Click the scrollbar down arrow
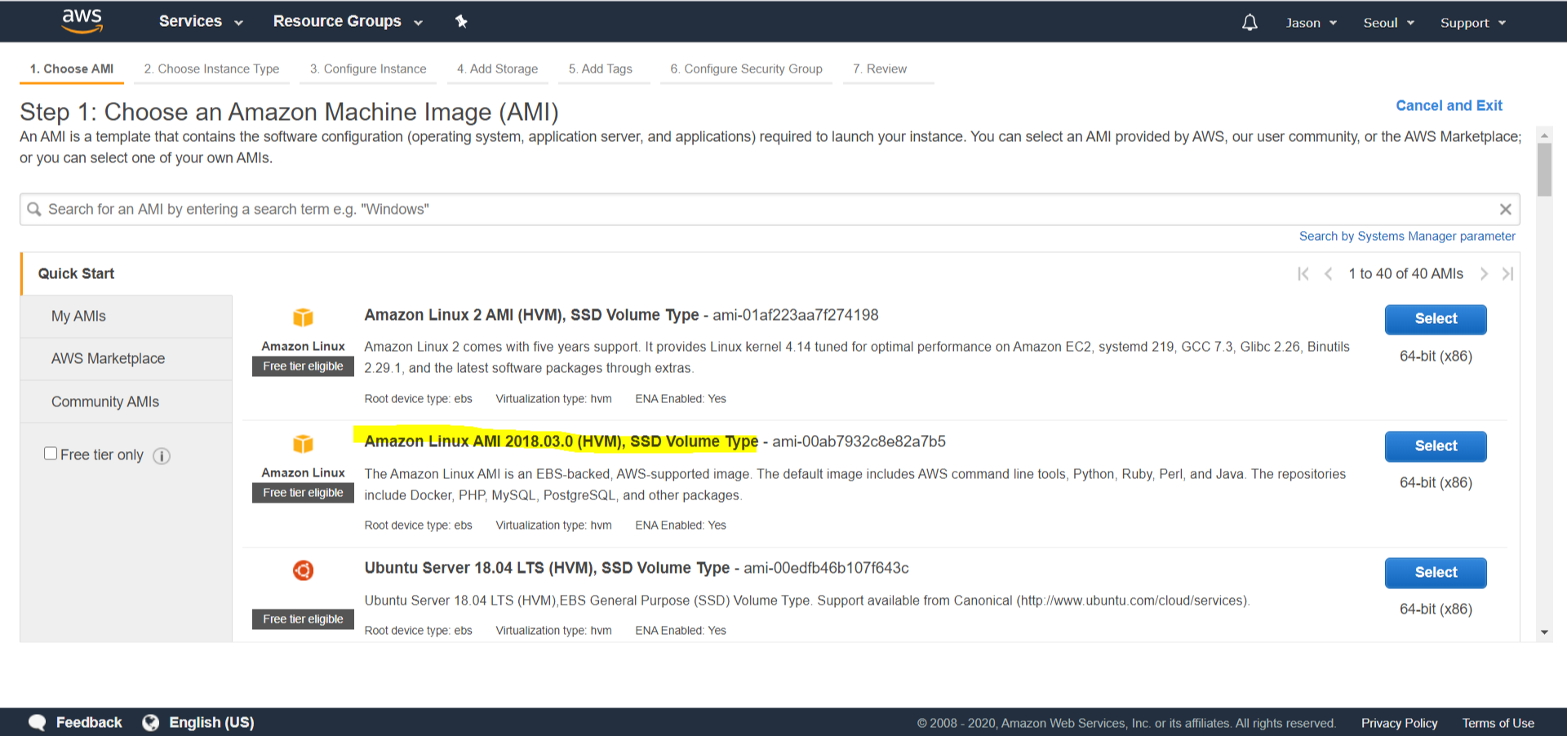The image size is (1567, 736). click(x=1544, y=632)
